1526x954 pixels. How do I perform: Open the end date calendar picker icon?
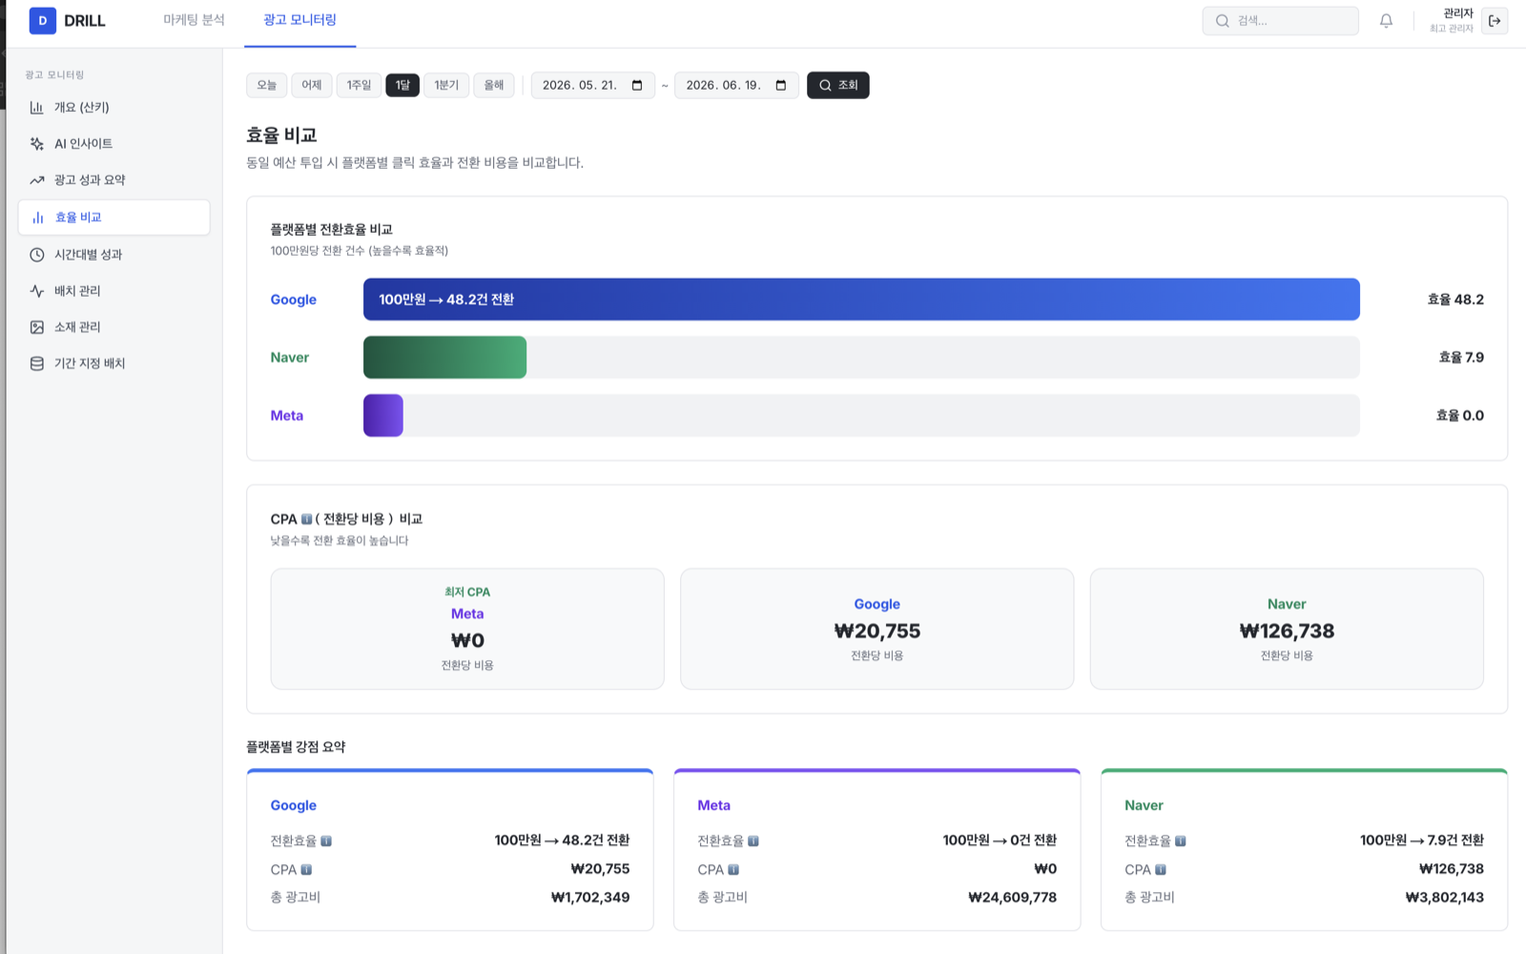point(781,85)
